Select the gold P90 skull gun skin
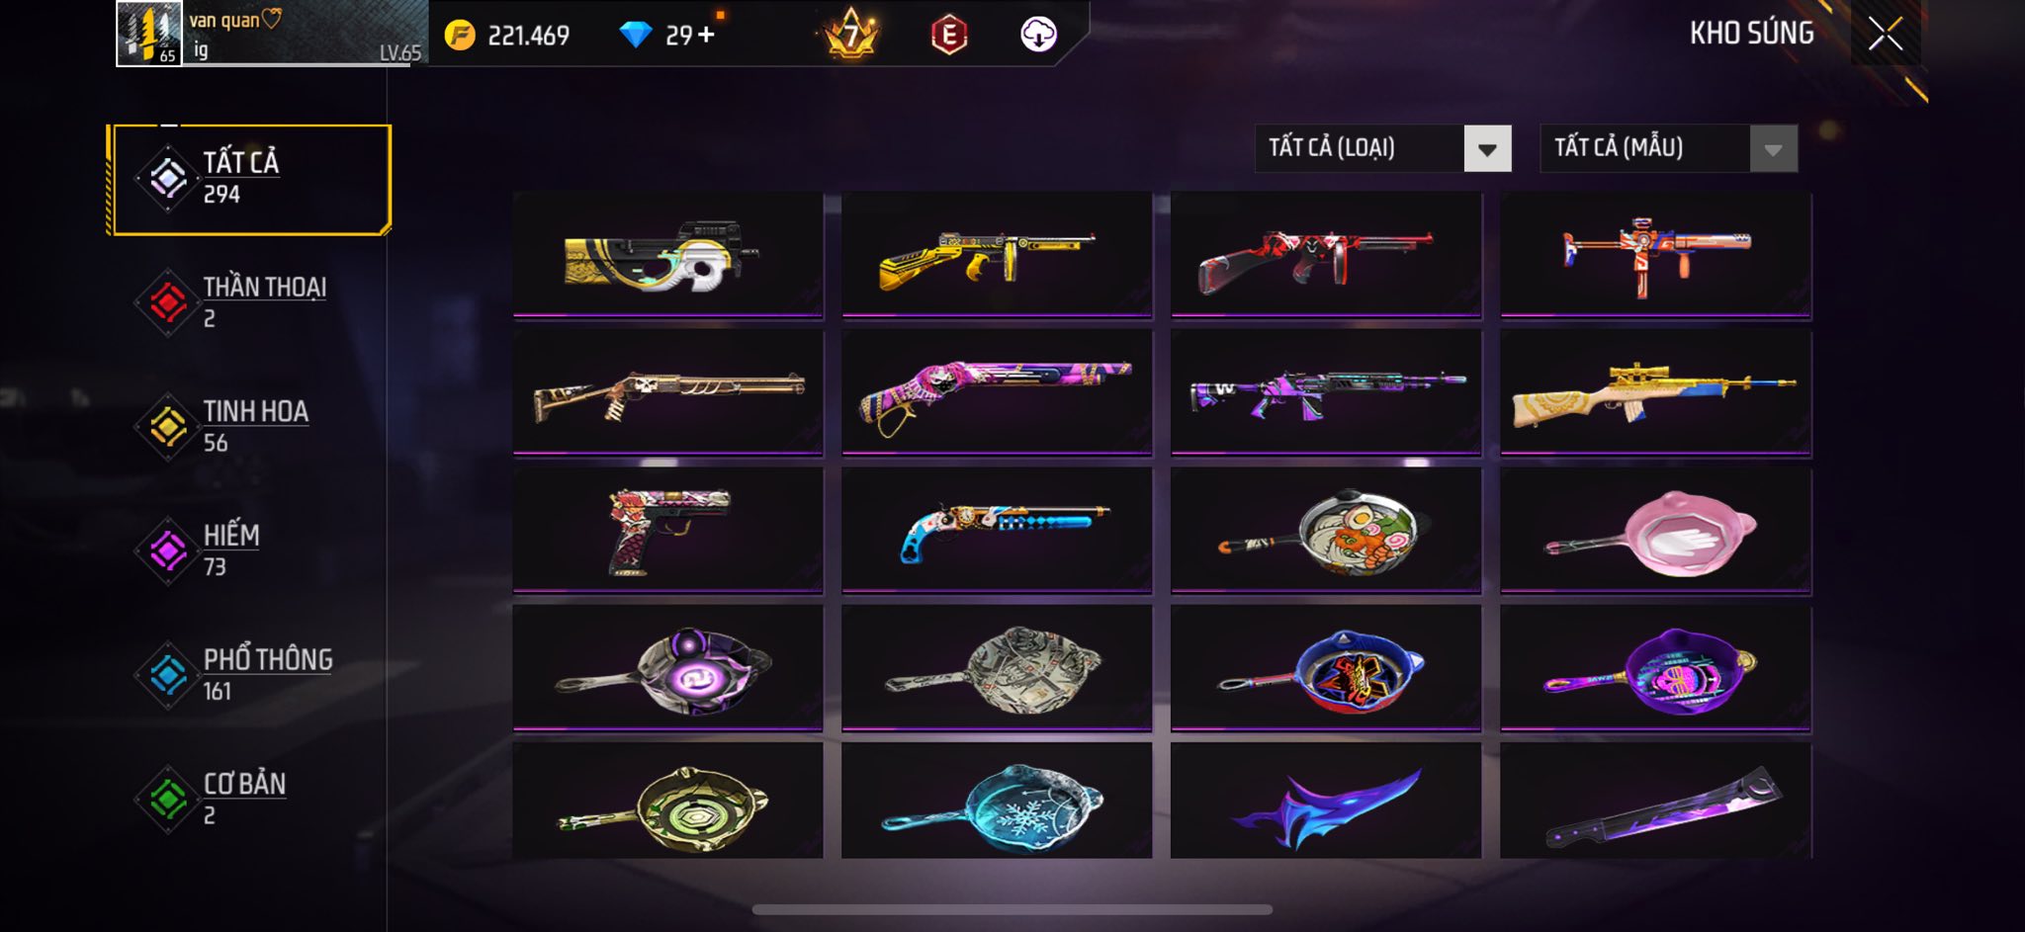The width and height of the screenshot is (2025, 932). (x=667, y=255)
